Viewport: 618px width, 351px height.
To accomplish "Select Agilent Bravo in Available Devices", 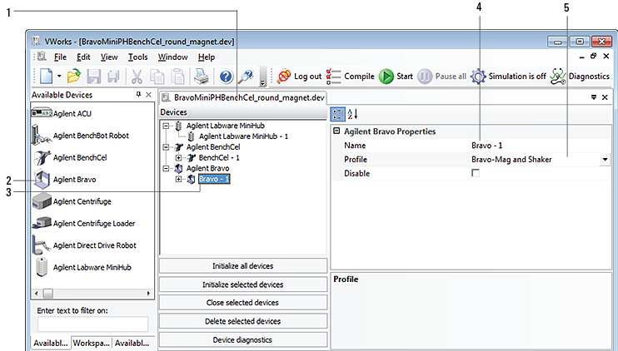I will 75,179.
